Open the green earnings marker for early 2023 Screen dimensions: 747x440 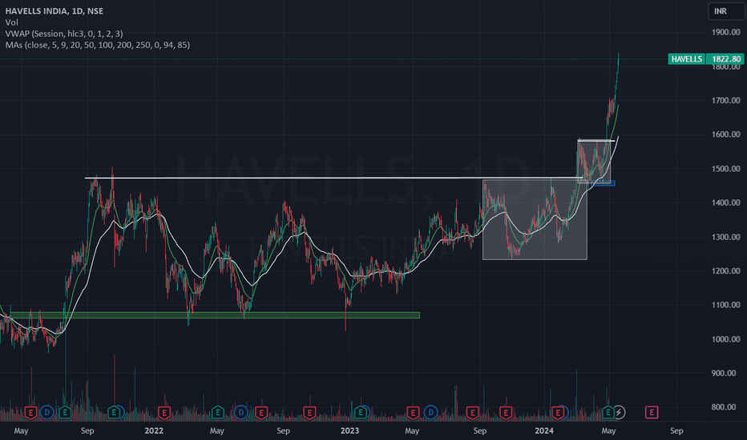coord(361,413)
